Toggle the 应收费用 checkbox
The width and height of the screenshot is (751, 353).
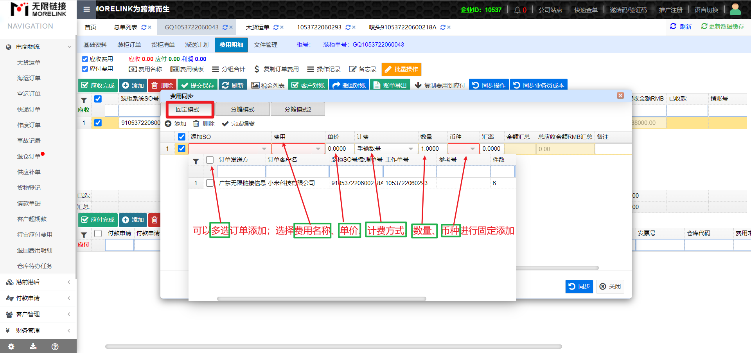coord(85,59)
